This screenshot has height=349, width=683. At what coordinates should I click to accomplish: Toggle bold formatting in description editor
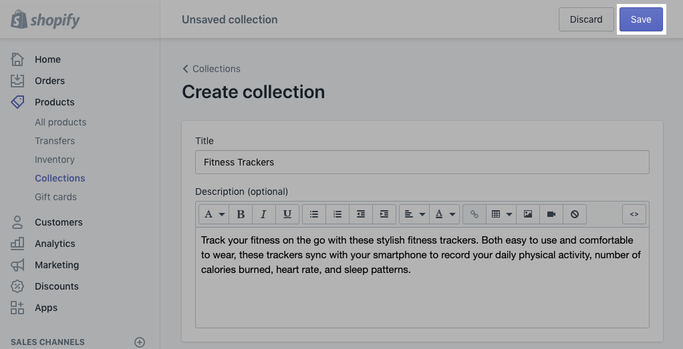click(241, 214)
